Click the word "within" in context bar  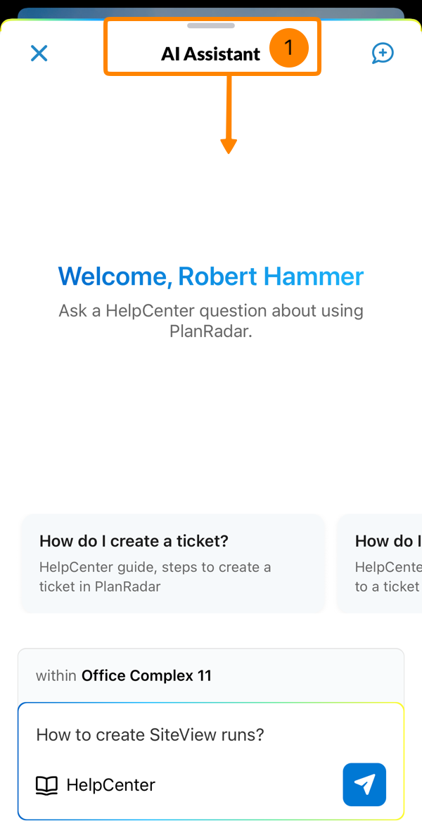tap(56, 676)
